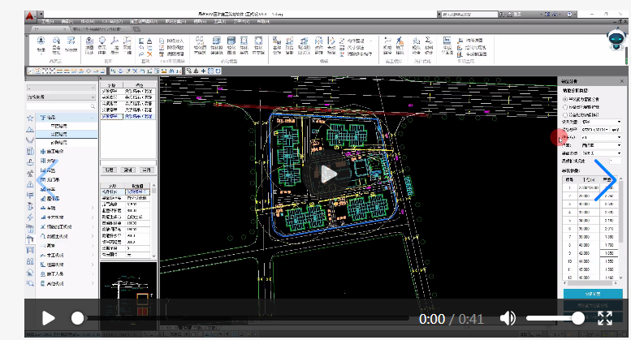Click the new-tab icon after the document tabs
631x340 pixels.
tap(136, 29)
